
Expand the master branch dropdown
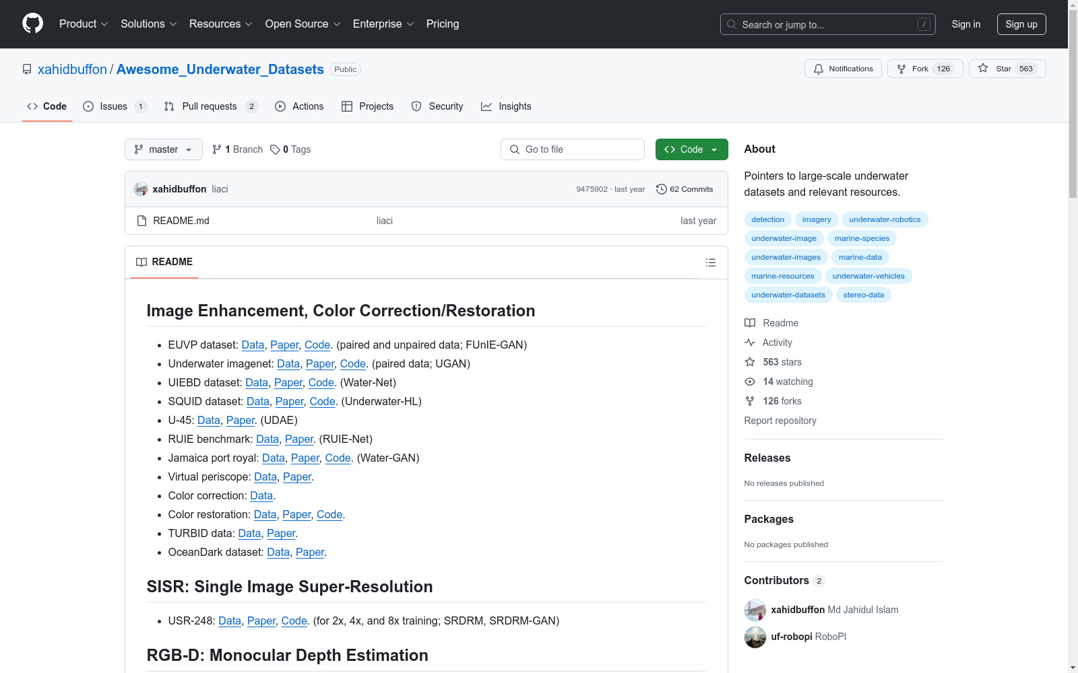(163, 149)
